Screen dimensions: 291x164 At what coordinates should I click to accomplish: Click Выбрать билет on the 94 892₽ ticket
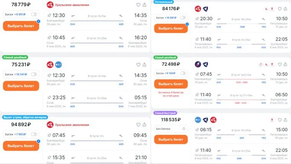(x=21, y=146)
